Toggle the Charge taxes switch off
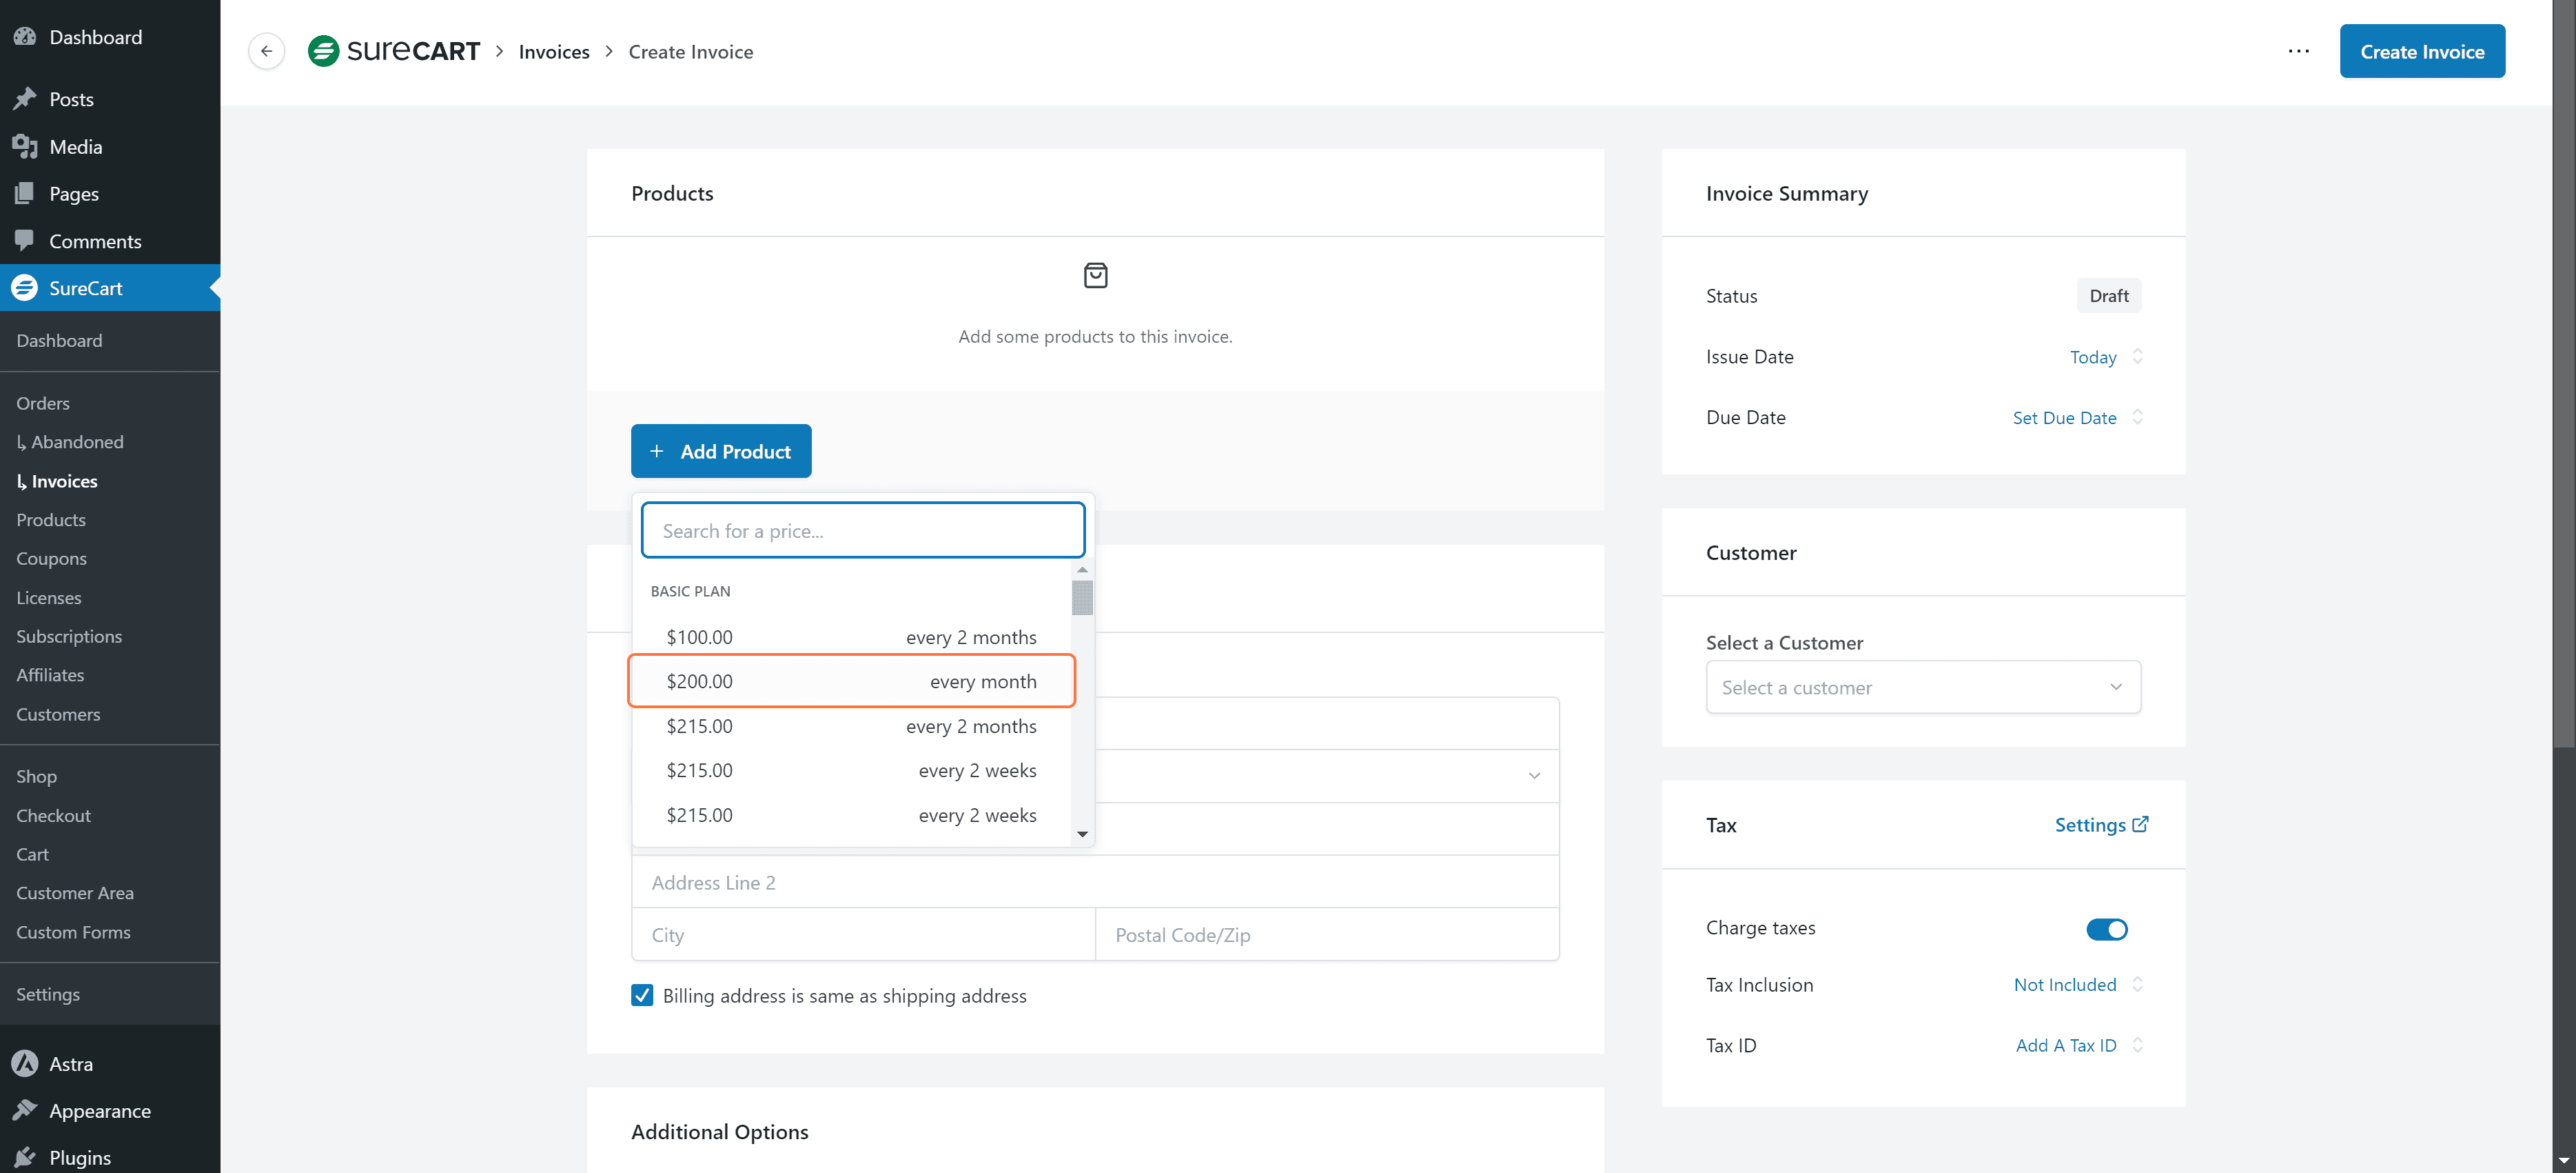This screenshot has width=2576, height=1173. tap(2106, 929)
